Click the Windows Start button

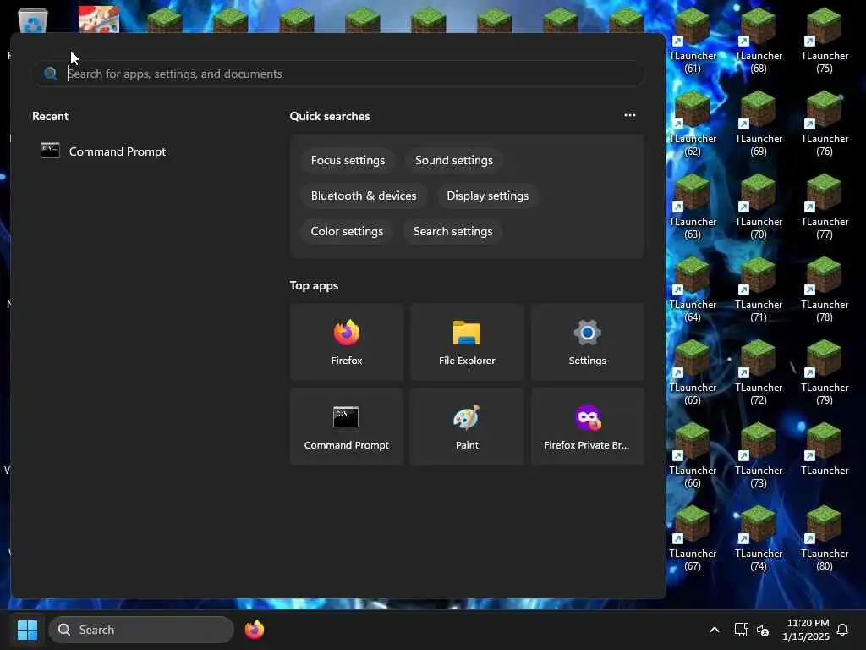tap(27, 630)
